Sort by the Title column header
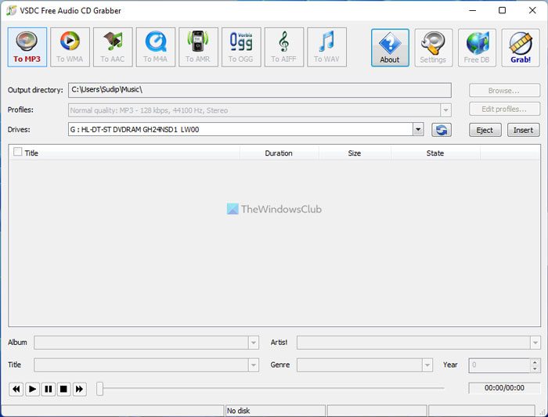The width and height of the screenshot is (548, 417). click(x=124, y=153)
